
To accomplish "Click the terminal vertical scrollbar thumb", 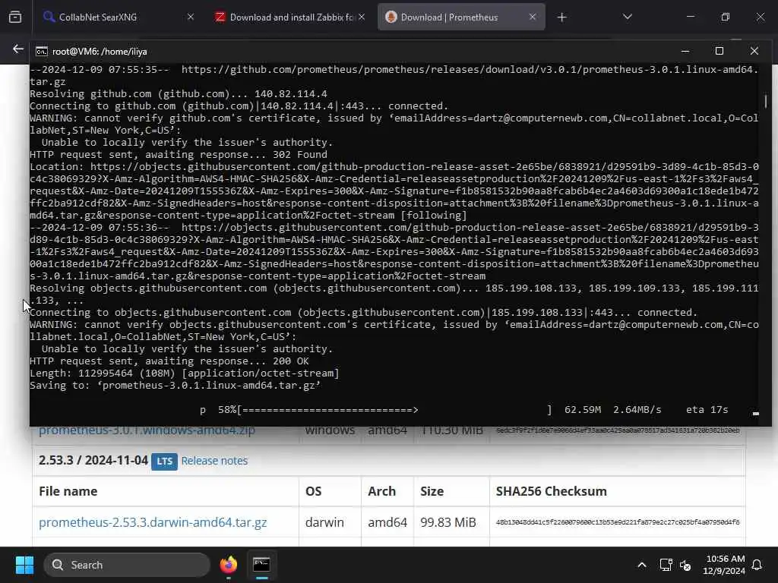I will pyautogui.click(x=766, y=101).
